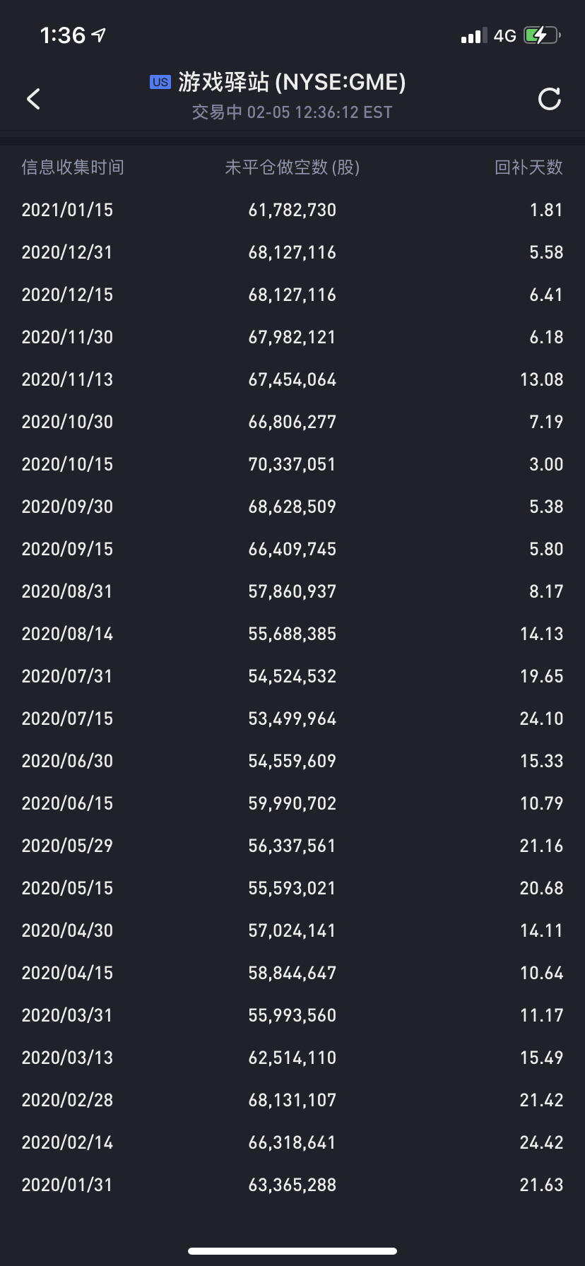Tap the days-to-cover value 1.81
585x1266 pixels.
tap(546, 210)
